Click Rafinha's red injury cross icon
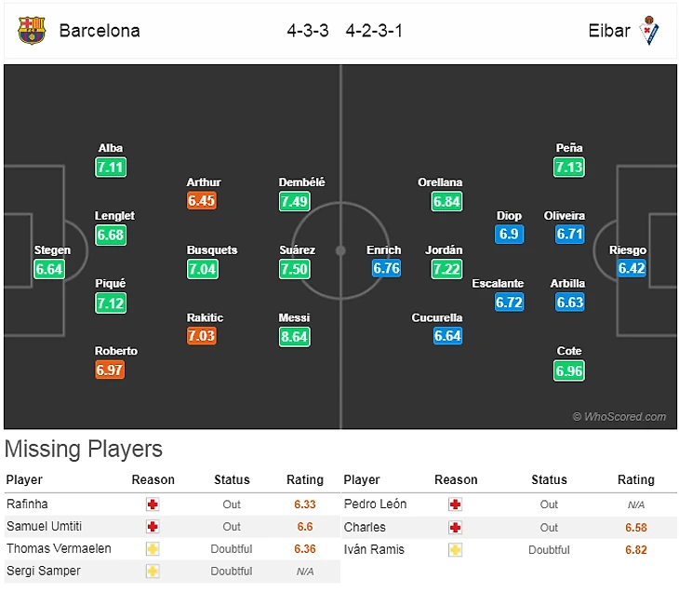Image resolution: width=679 pixels, height=592 pixels. point(153,504)
